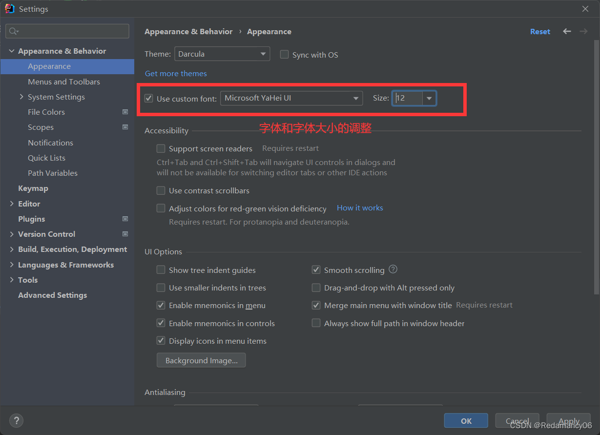Open the Keymap settings page
600x435 pixels.
33,188
